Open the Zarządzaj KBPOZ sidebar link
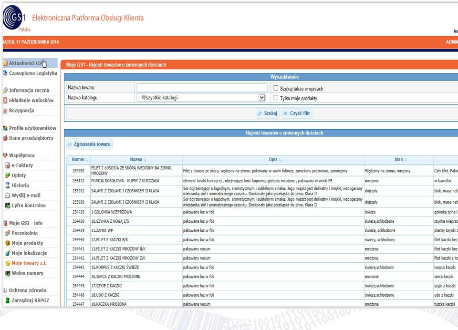458x330 pixels. tap(31, 300)
